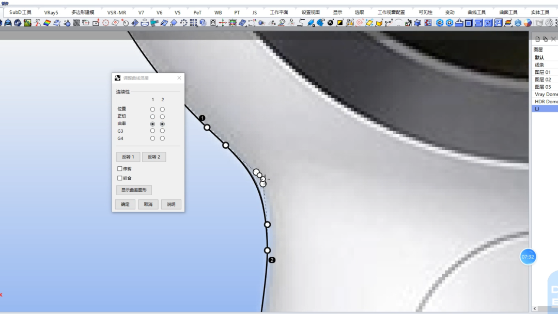558x314 pixels.
Task: Select the Vray Dome layer
Action: tap(545, 94)
